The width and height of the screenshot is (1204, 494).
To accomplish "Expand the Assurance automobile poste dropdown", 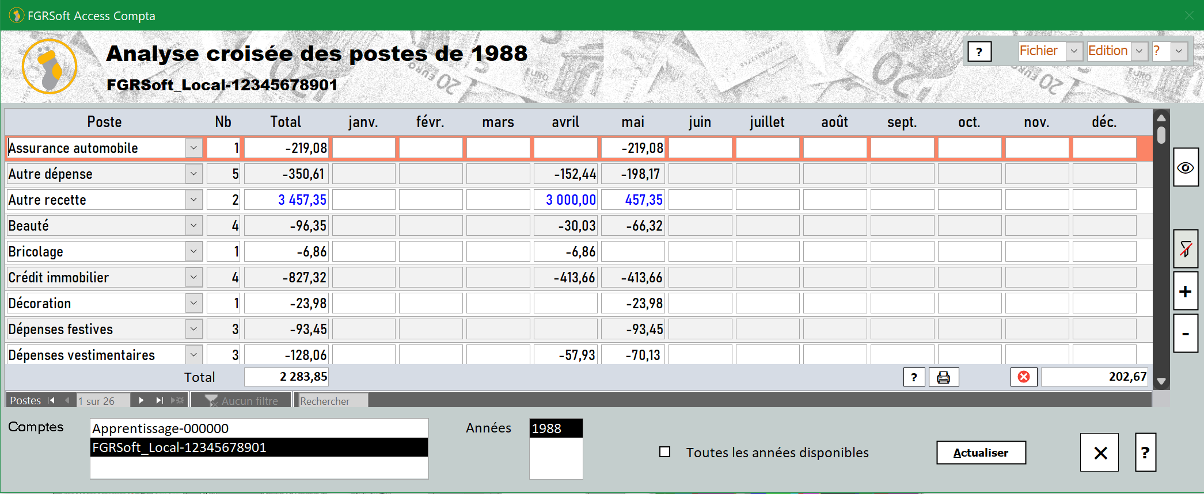I will 194,148.
